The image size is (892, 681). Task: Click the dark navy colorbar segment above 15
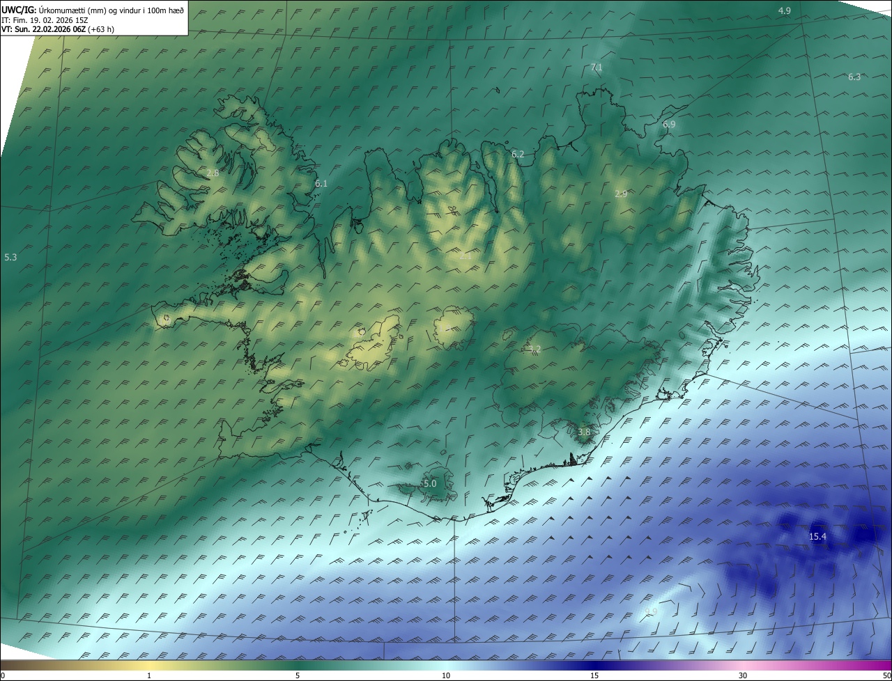tap(594, 665)
